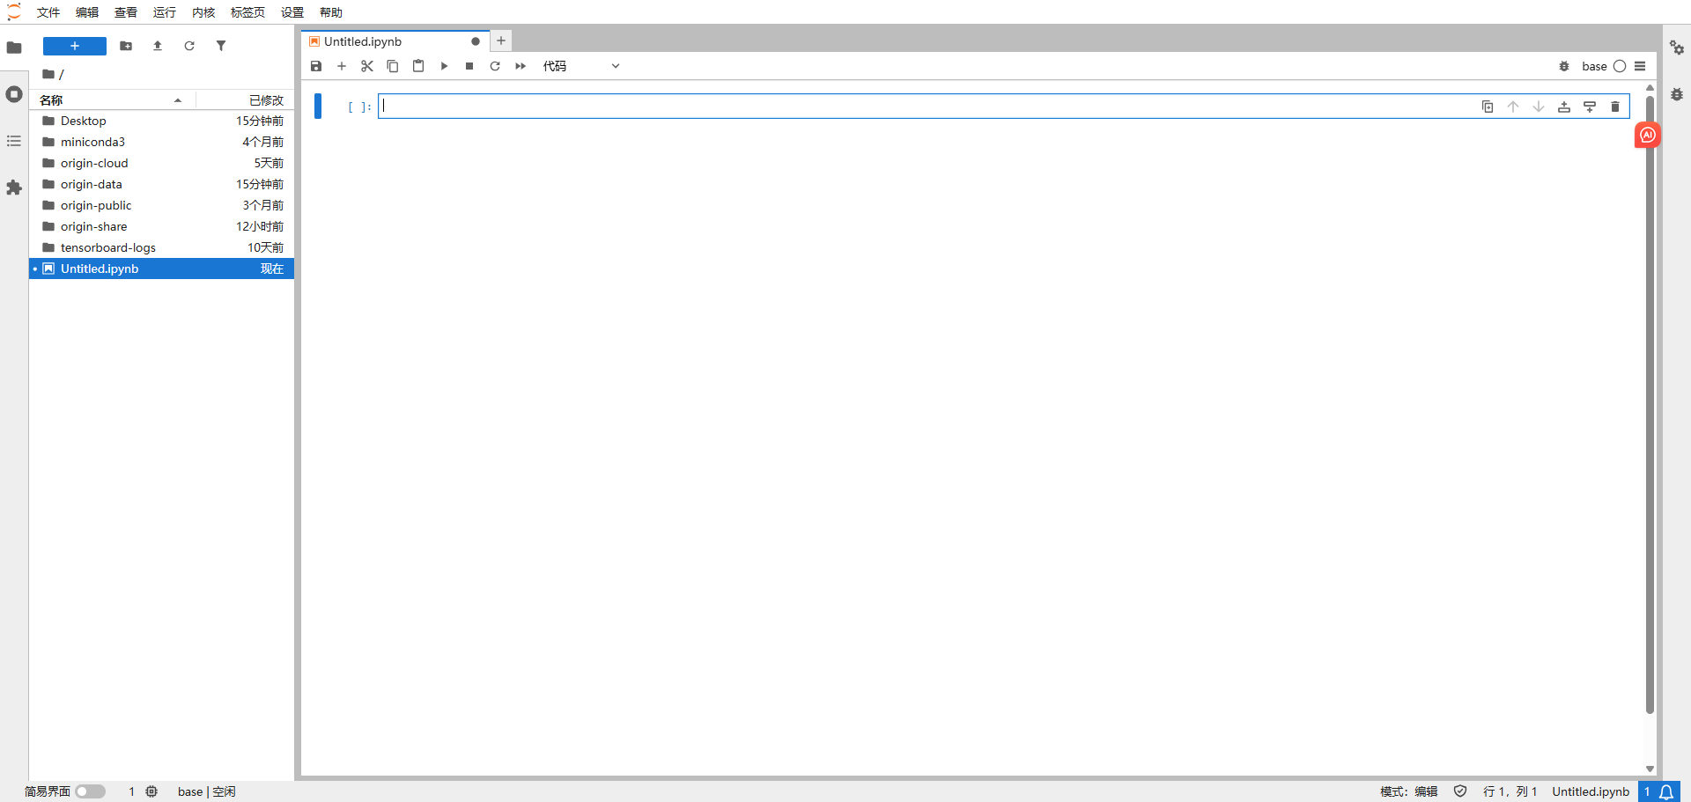The width and height of the screenshot is (1691, 802).
Task: Click the blue new launcher button
Action: [x=74, y=46]
